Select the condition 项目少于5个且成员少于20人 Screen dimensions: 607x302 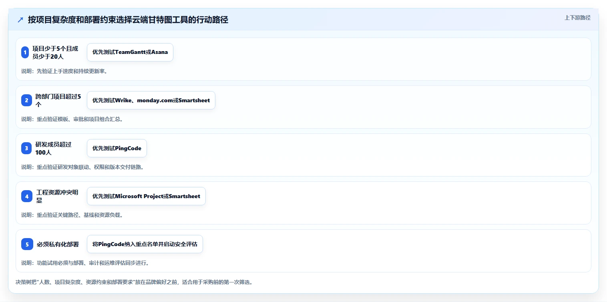point(55,52)
